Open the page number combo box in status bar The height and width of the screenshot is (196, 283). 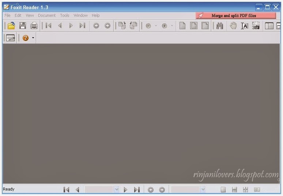coord(102,189)
